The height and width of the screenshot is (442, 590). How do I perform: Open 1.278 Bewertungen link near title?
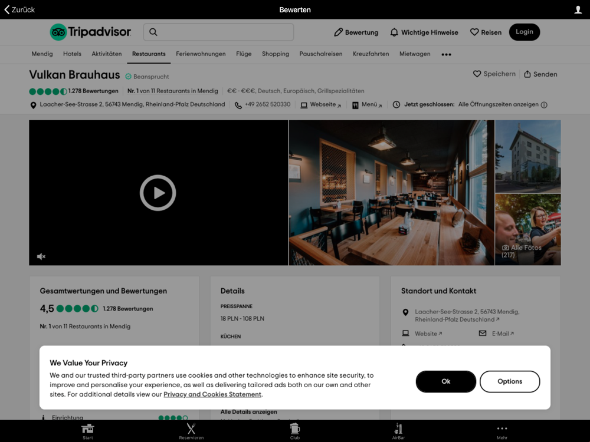coord(93,91)
